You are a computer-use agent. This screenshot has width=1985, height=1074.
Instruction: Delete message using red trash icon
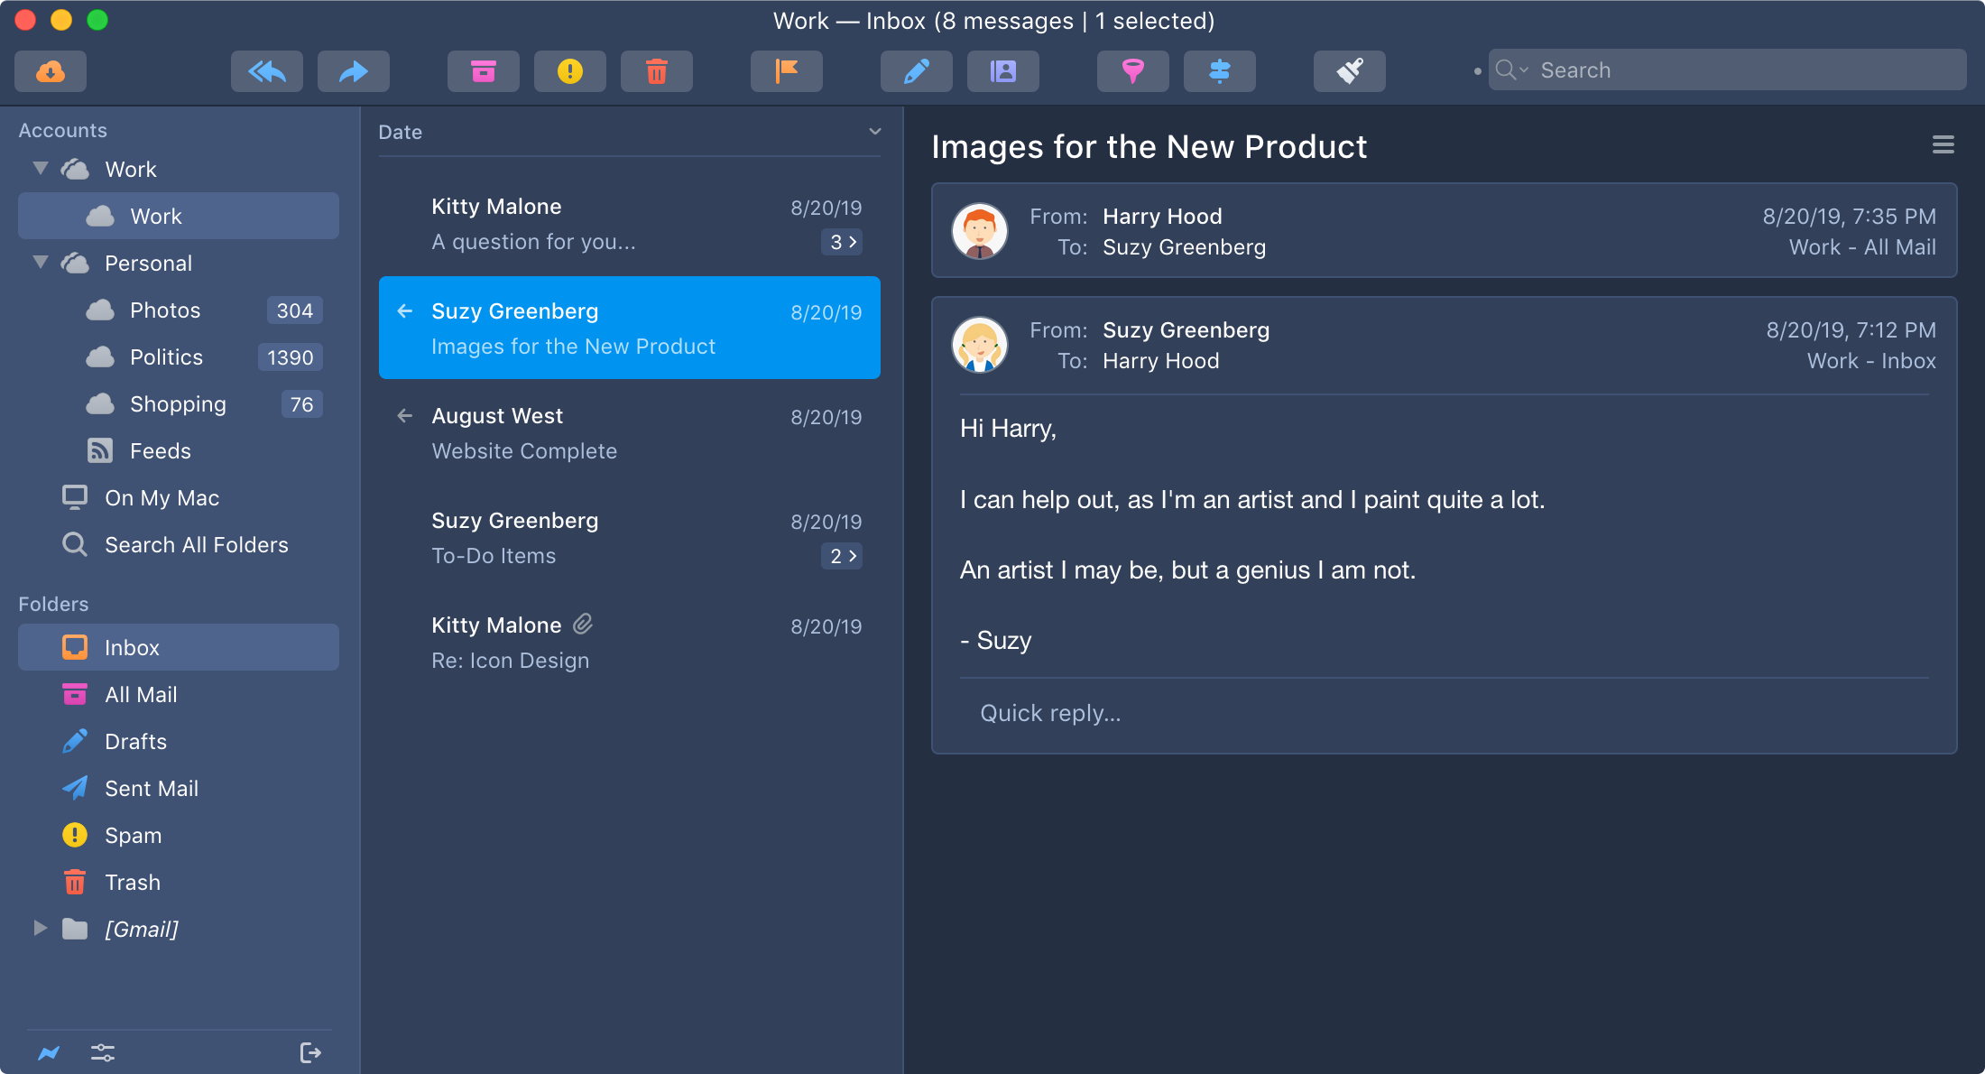(656, 71)
